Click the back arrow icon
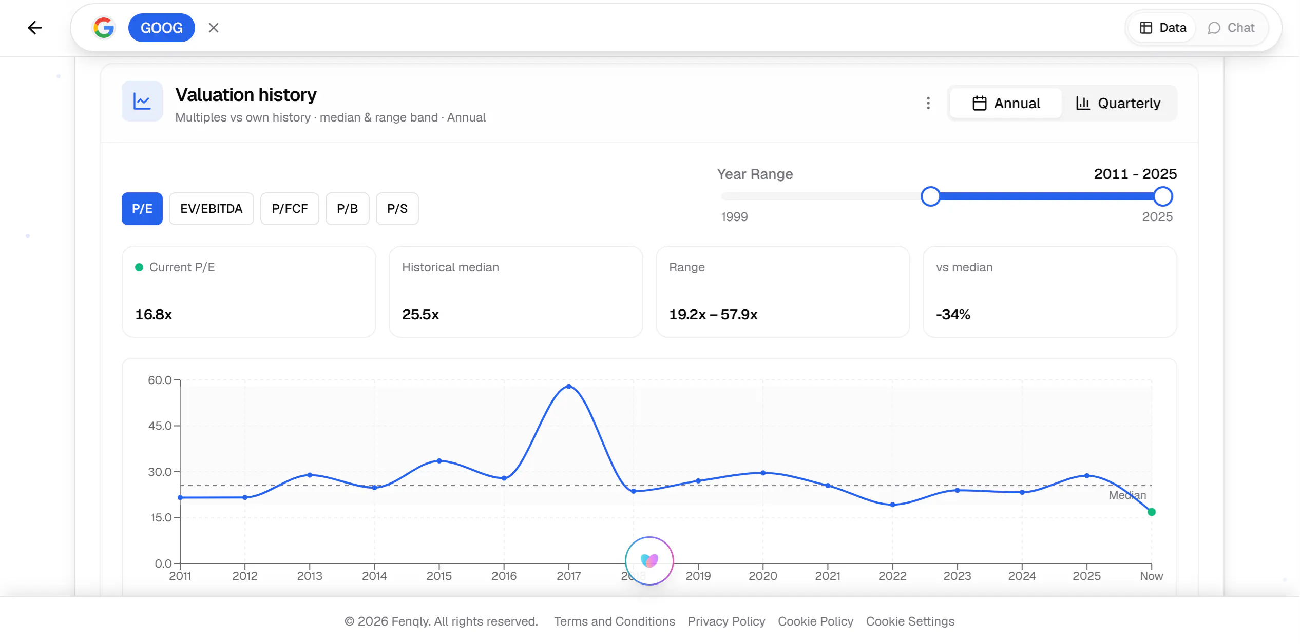This screenshot has height=644, width=1300. pyautogui.click(x=34, y=28)
